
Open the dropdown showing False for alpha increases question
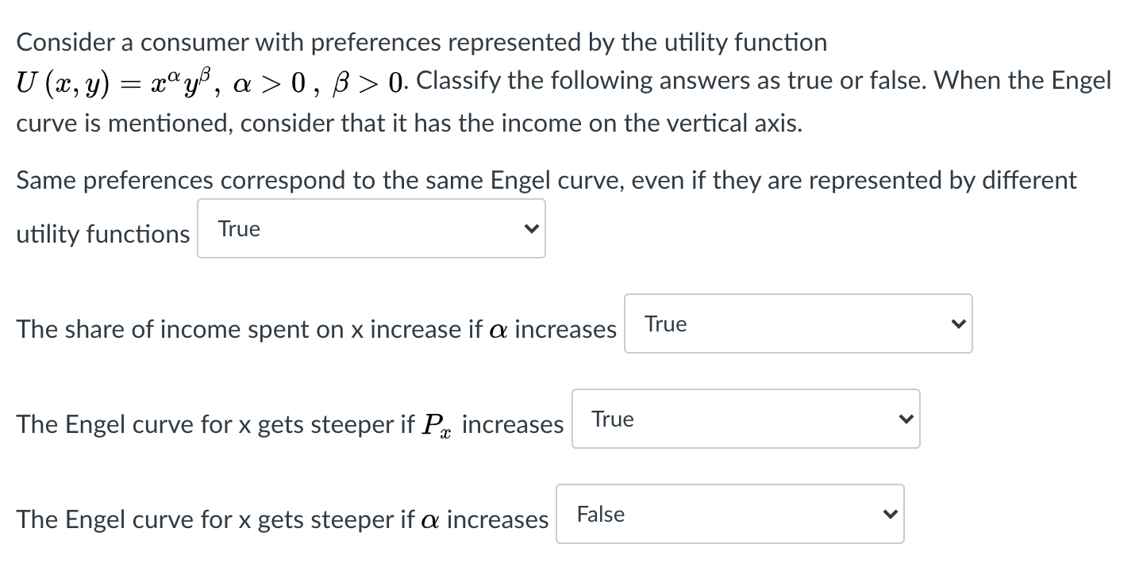coord(730,514)
